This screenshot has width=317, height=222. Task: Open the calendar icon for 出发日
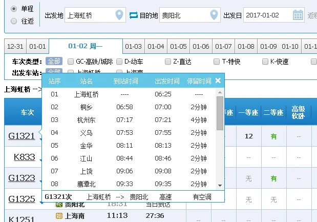(298, 15)
